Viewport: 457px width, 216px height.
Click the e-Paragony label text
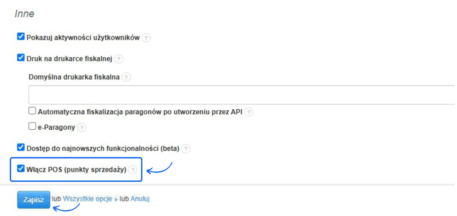[56, 128]
